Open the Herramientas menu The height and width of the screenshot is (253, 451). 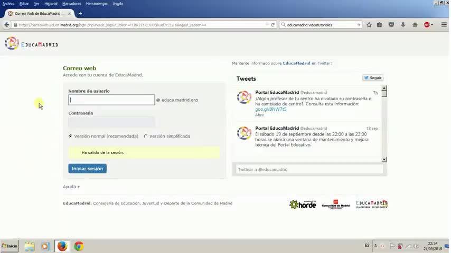coord(97,4)
